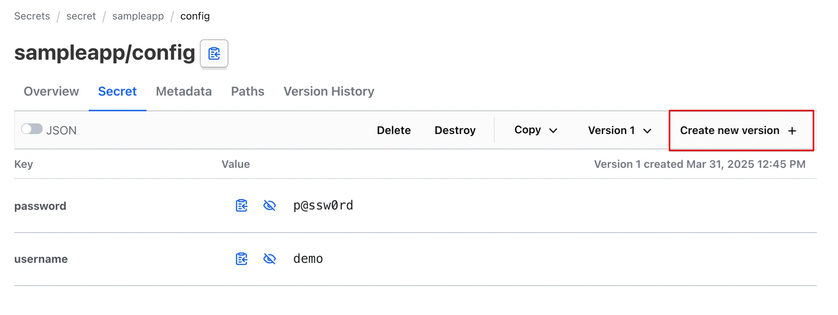The height and width of the screenshot is (315, 838).
Task: Click the plus icon for new version
Action: (792, 131)
